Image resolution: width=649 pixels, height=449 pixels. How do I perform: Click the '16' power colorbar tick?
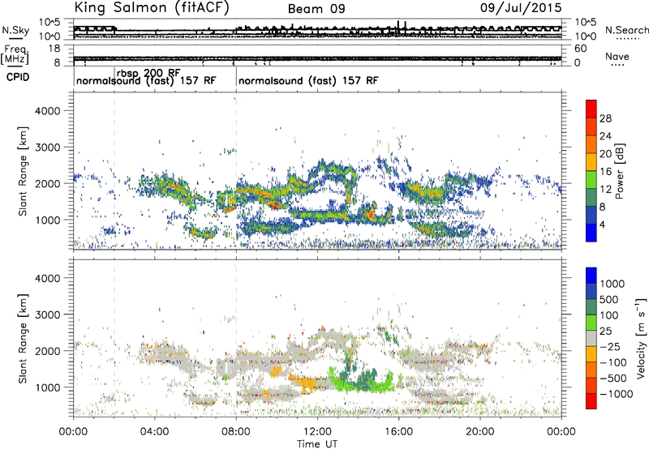[605, 172]
